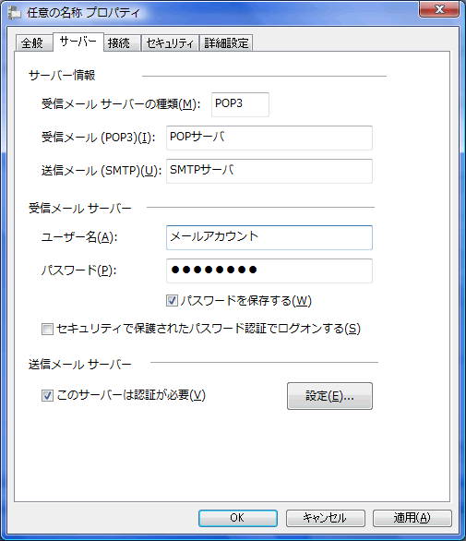Viewport: 466px width, 541px height.
Task: Enable secure password authentication logon checkbox
Action: point(47,329)
